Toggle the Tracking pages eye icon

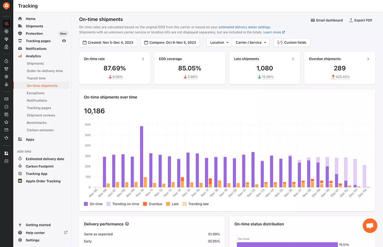pos(64,41)
